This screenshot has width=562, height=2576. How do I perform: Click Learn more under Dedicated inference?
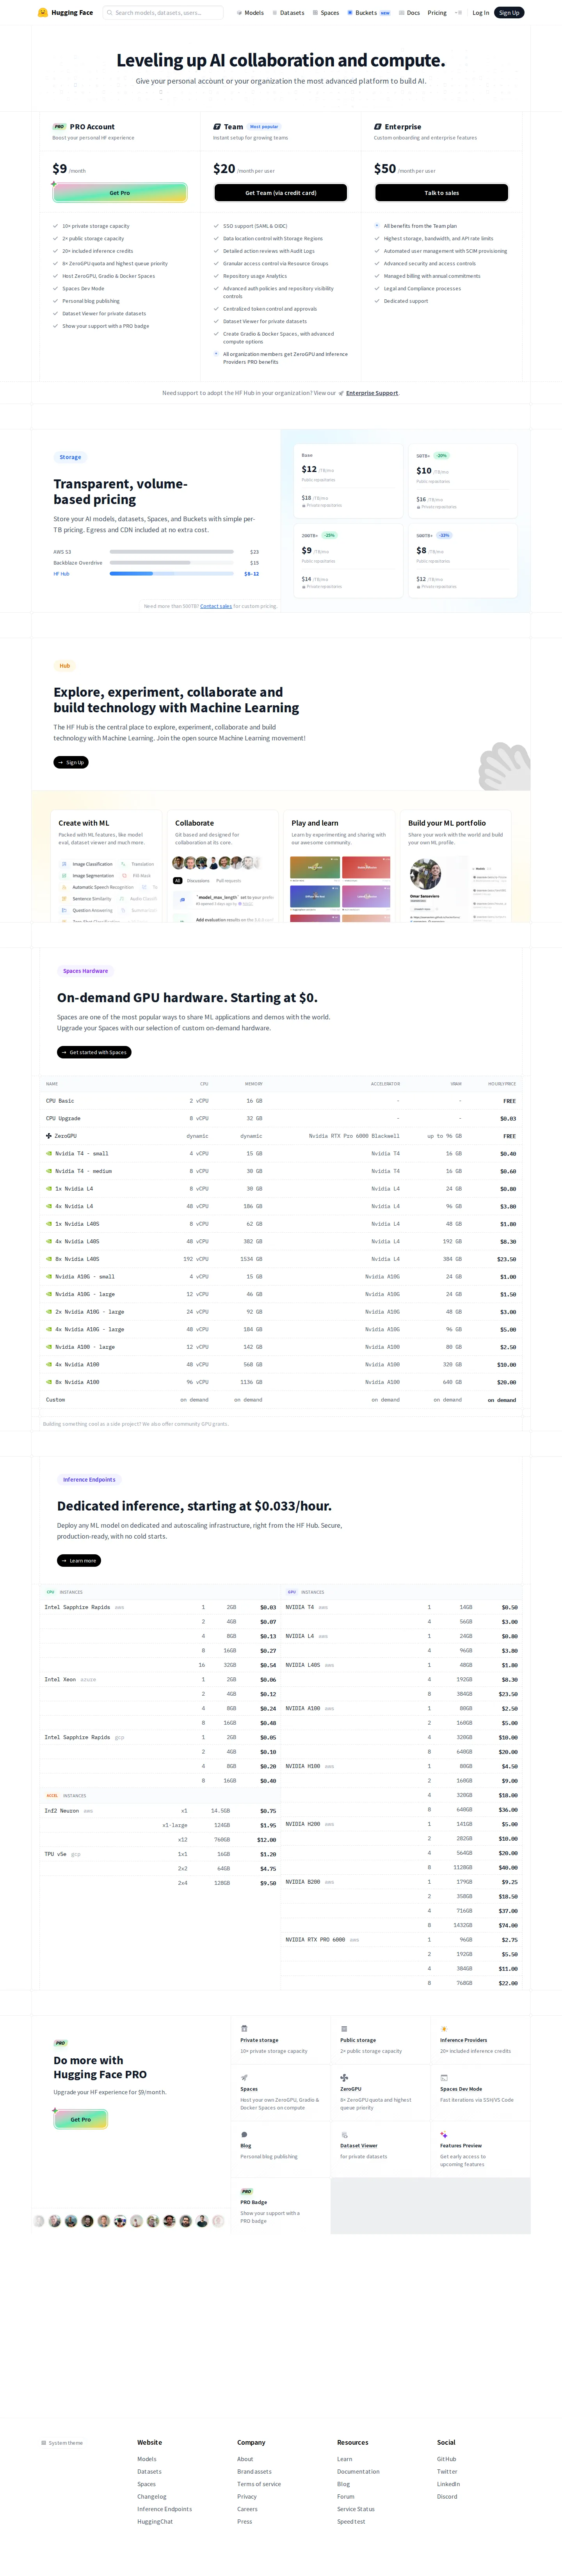[79, 1560]
